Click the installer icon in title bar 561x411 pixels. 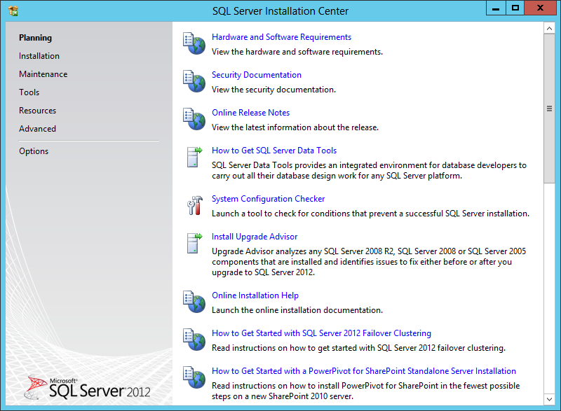tap(13, 11)
